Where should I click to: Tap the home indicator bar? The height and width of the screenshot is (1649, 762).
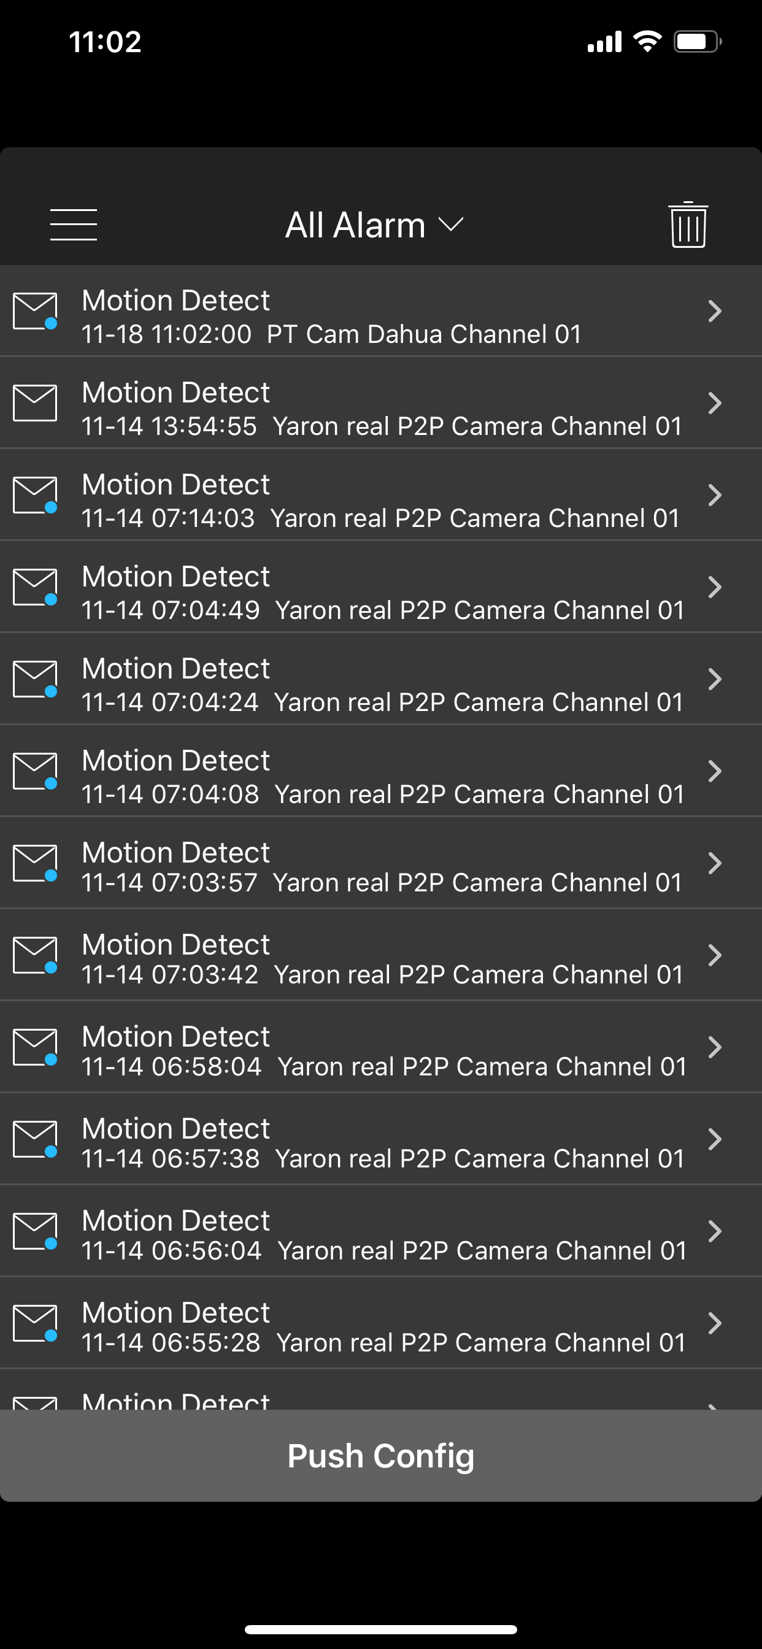tap(381, 1629)
